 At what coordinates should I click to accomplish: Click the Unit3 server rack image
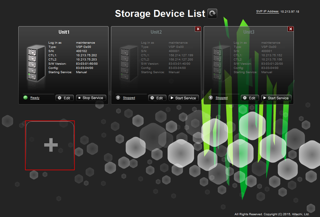(221, 63)
